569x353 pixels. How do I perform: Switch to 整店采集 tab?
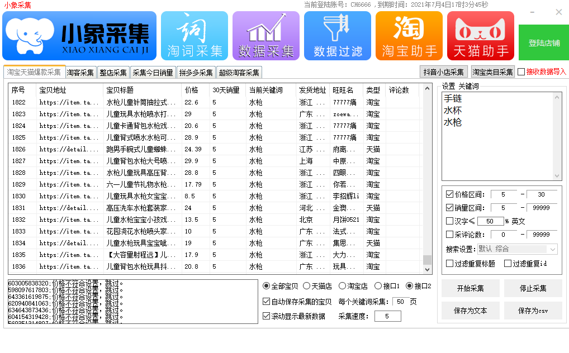click(x=113, y=73)
